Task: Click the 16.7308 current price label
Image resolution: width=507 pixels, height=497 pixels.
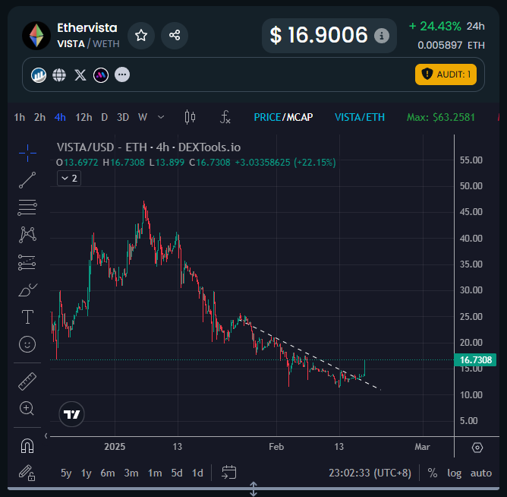Action: coord(475,360)
